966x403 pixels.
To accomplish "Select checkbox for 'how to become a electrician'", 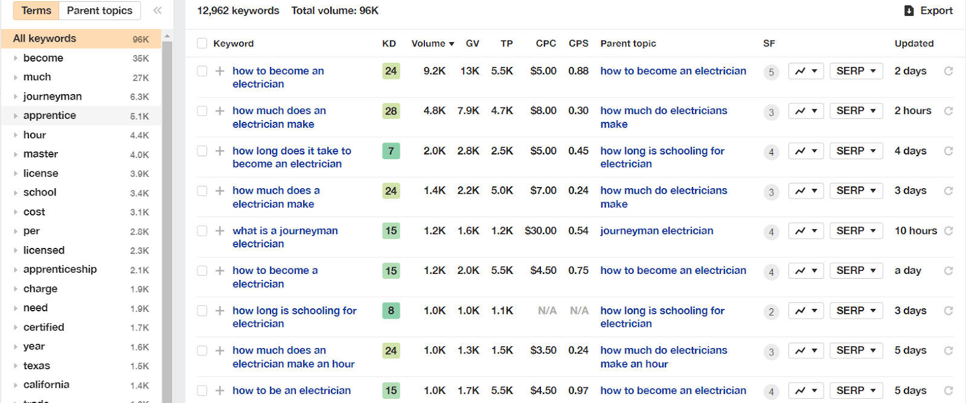I will (x=202, y=271).
